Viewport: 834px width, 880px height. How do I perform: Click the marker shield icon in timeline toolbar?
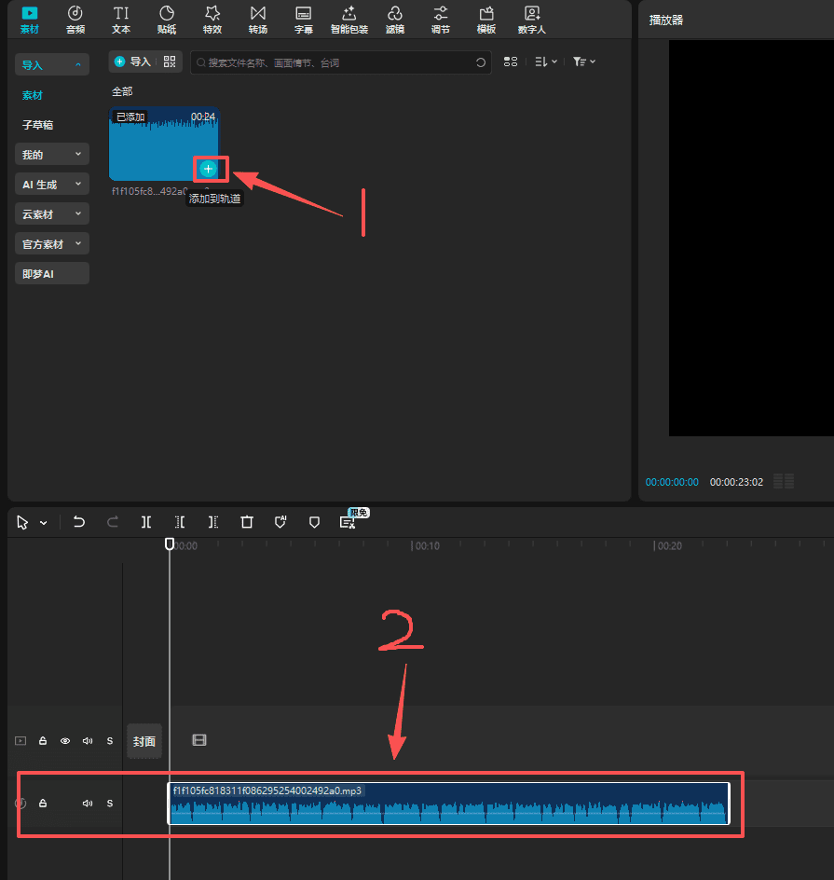314,522
